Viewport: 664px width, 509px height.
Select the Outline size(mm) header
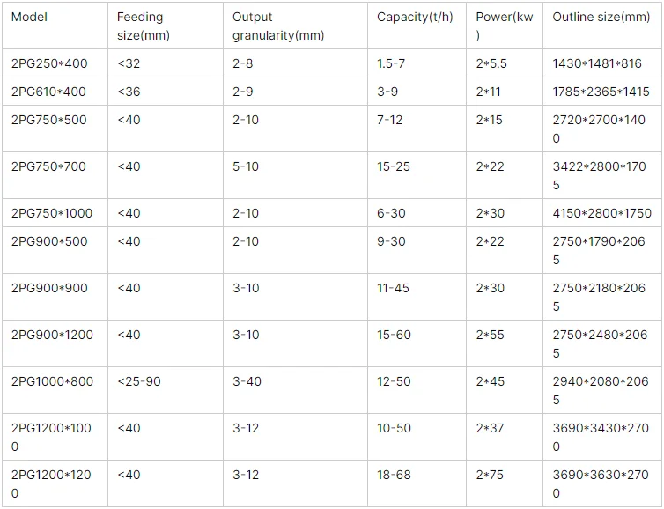point(601,18)
